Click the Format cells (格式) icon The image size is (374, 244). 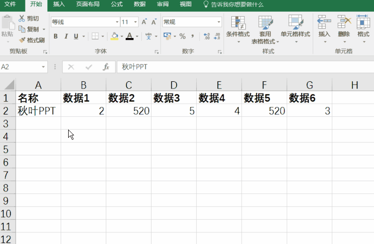pos(363,22)
